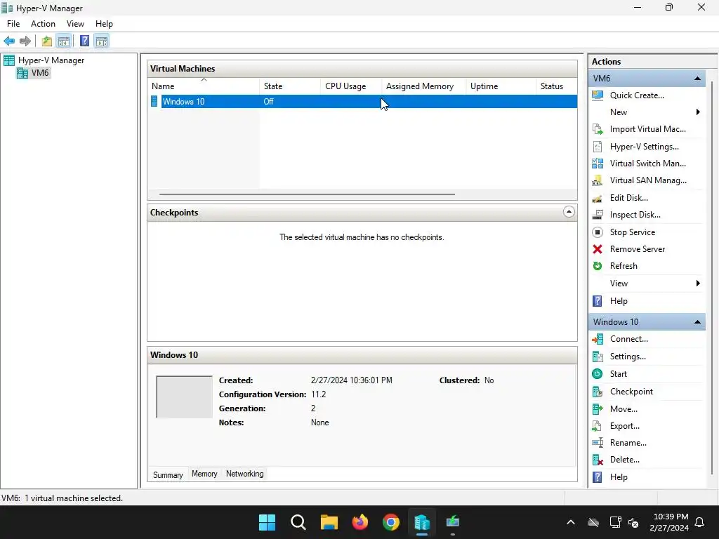This screenshot has width=719, height=539.
Task: Toggle the Show/Hide Console Tree toolbar icon
Action: (x=64, y=41)
